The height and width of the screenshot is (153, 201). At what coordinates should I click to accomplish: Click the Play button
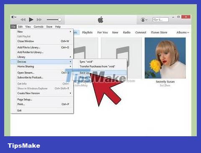[31, 20]
